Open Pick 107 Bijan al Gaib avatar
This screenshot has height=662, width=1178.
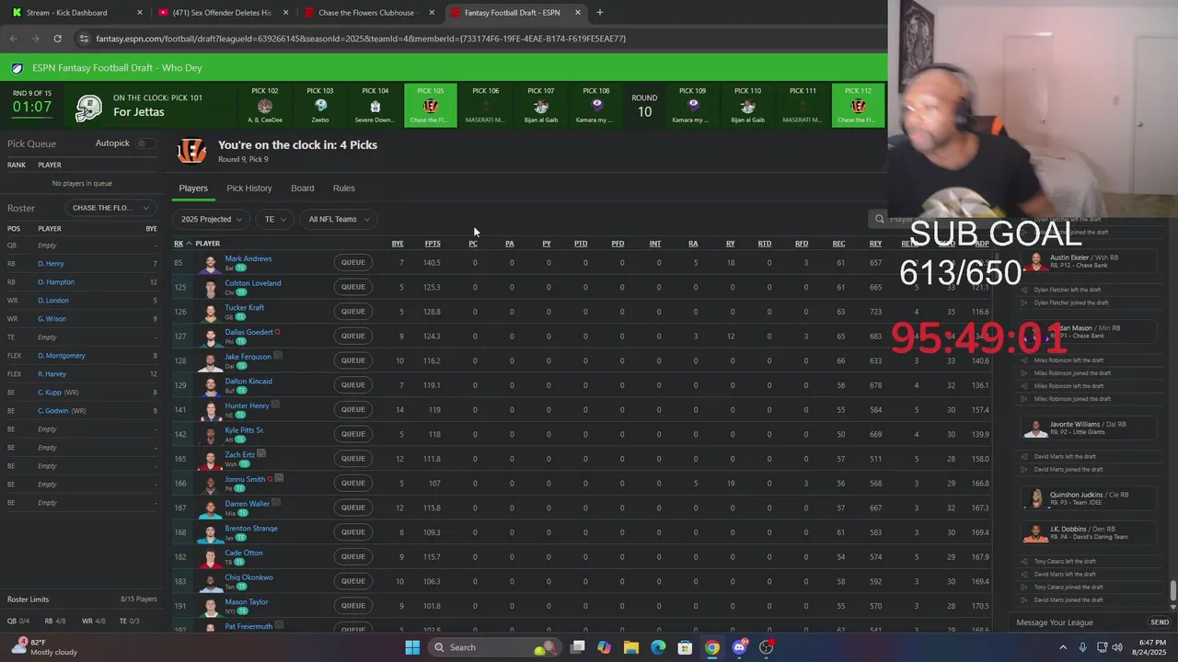coord(541,107)
